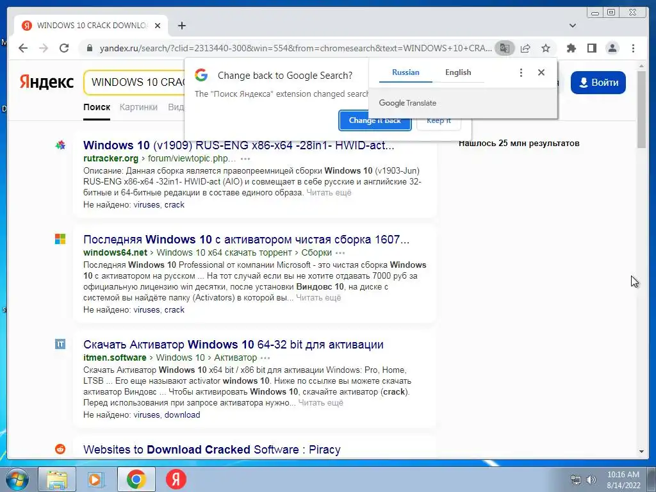The height and width of the screenshot is (492, 656).
Task: Select the Поиск tab
Action: click(x=97, y=107)
